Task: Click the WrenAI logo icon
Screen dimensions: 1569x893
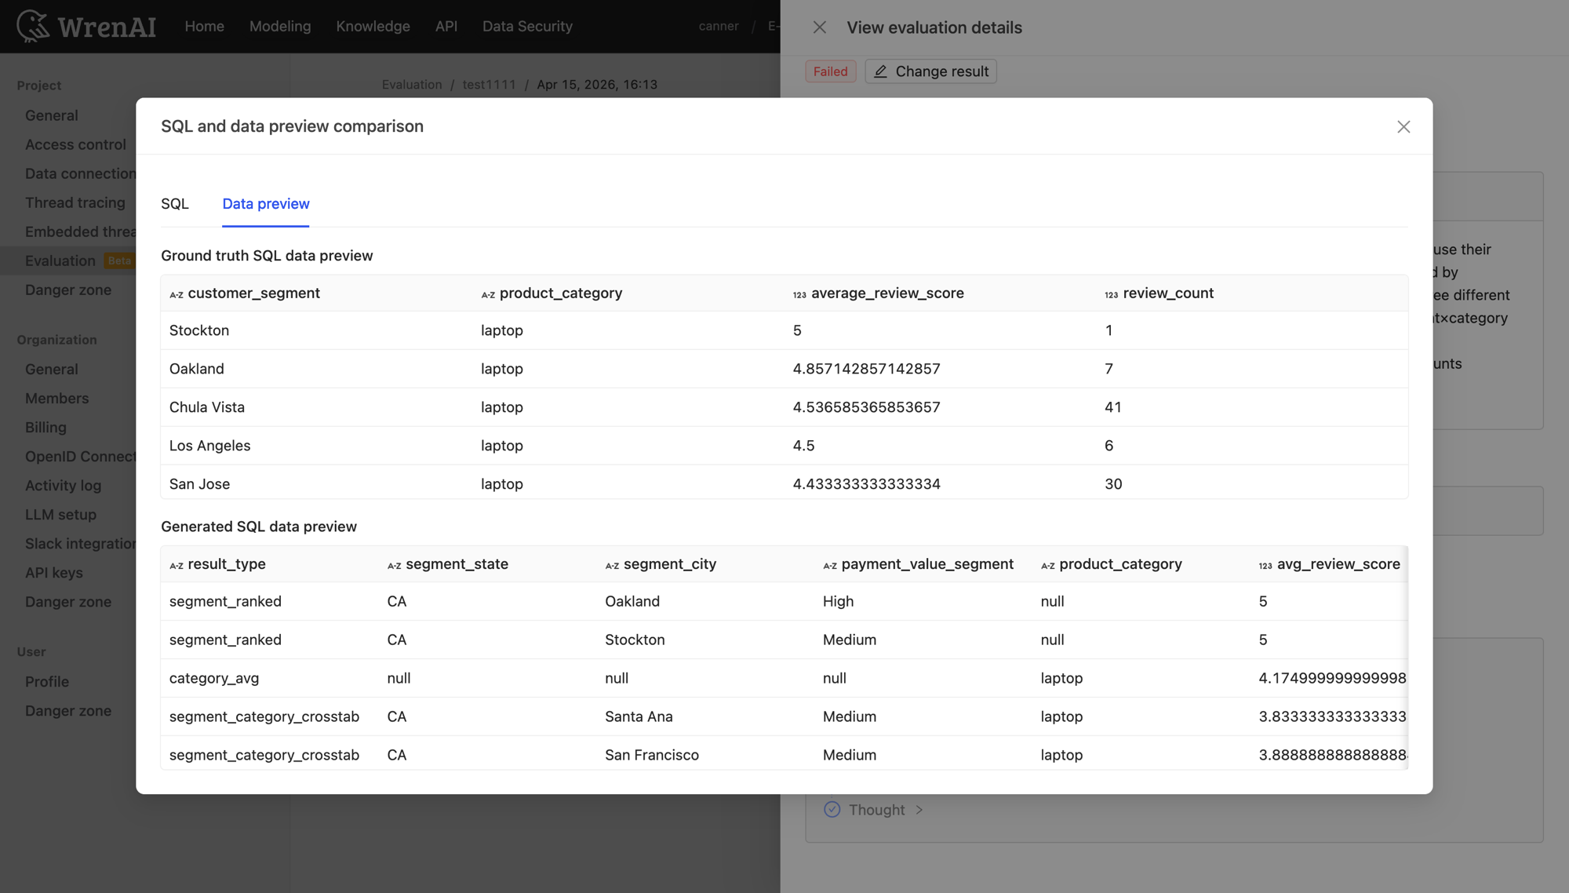Action: pyautogui.click(x=32, y=25)
